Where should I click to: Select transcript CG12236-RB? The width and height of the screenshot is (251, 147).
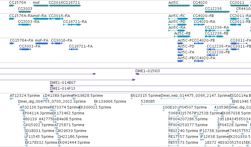coord(216,33)
